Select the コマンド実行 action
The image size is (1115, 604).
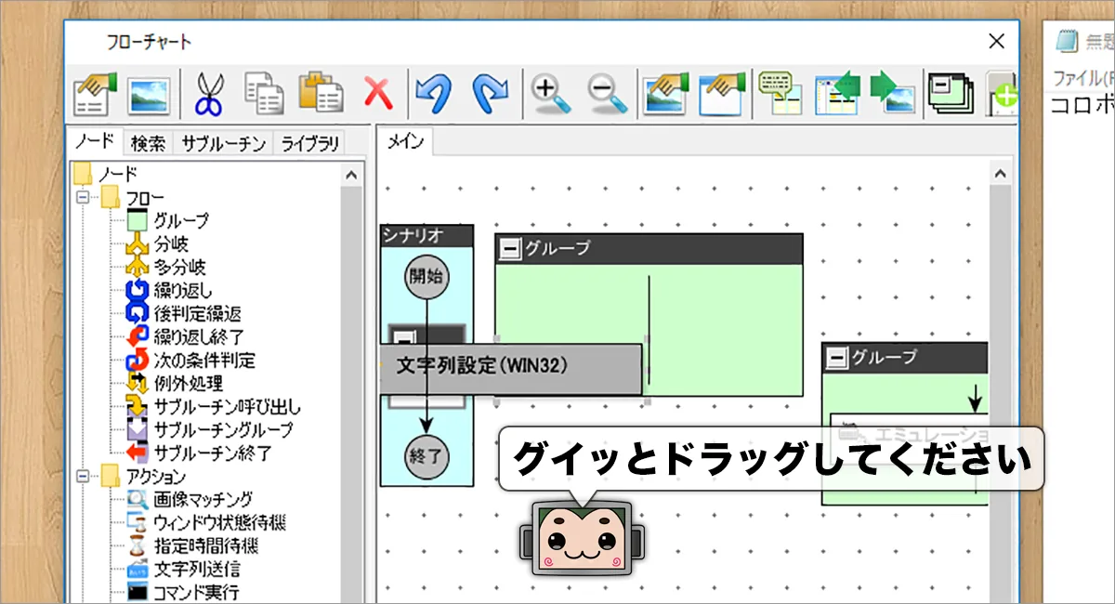coord(183,592)
